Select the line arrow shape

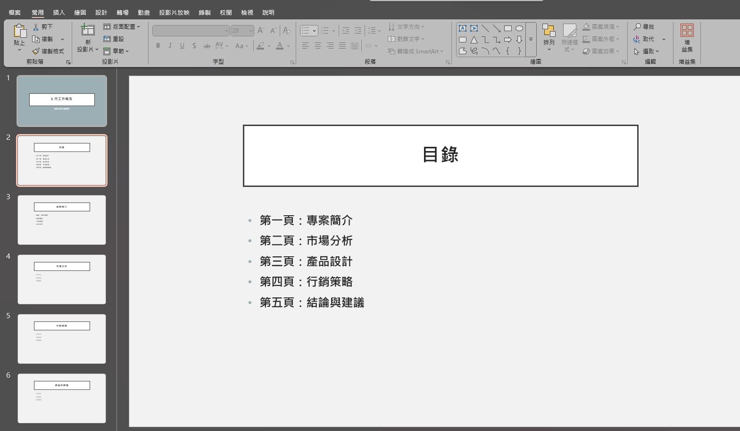click(497, 28)
